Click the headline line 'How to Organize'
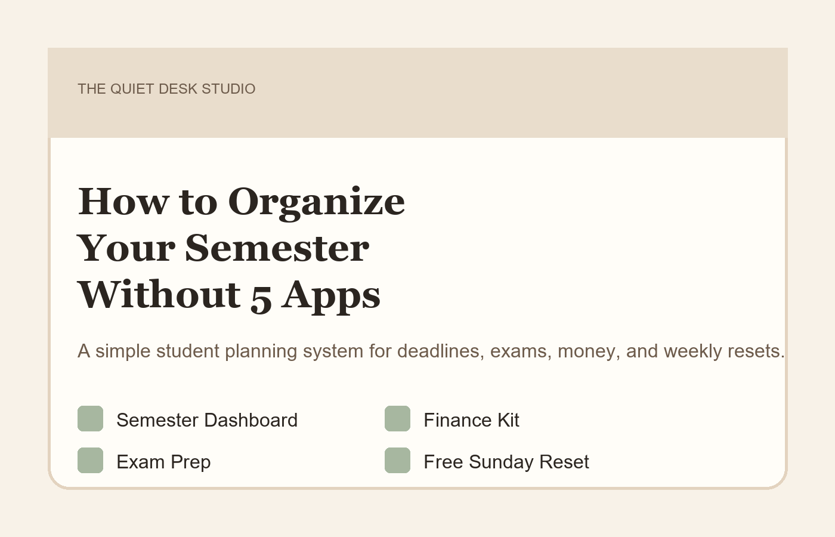Screen dimensions: 835x537 click(242, 202)
